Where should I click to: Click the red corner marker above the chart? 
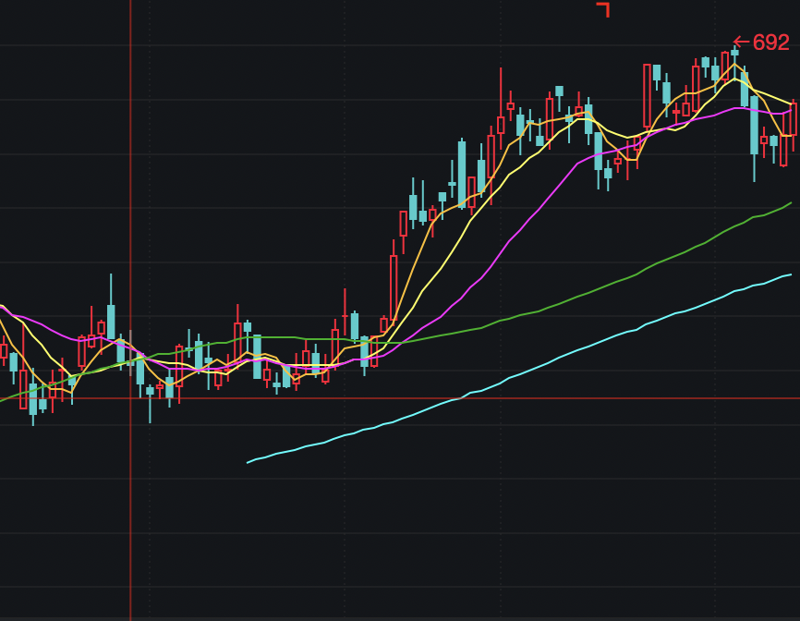point(603,9)
